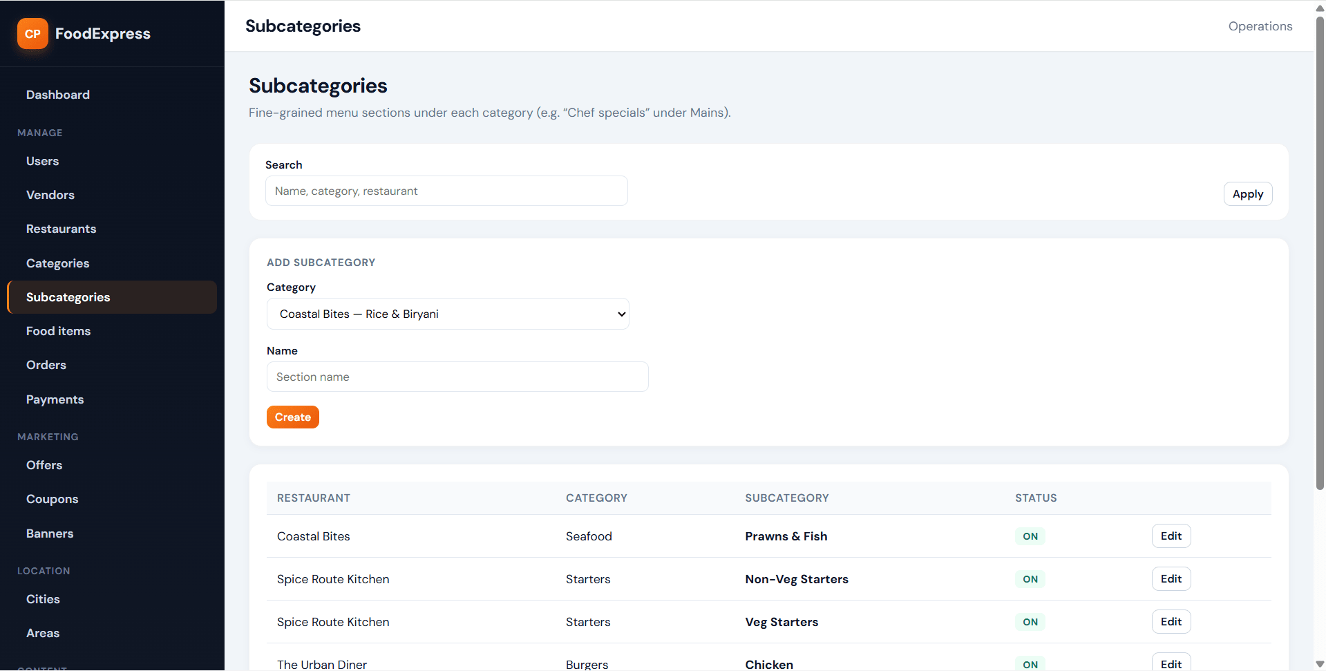Toggle the ON status for Veg Starters
This screenshot has height=671, width=1326.
click(1030, 622)
